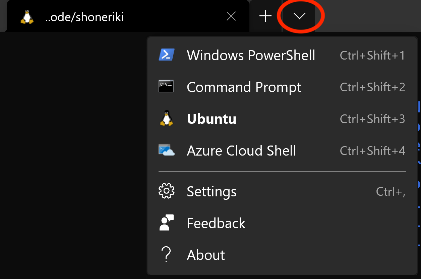
Task: Click the Command Prompt icon in the menu
Action: 166,87
